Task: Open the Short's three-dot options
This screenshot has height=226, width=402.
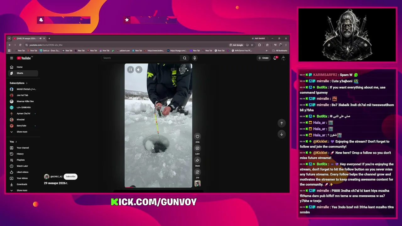Action: pyautogui.click(x=180, y=70)
